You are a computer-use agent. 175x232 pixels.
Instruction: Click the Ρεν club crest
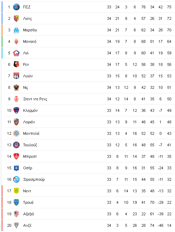click(16, 64)
